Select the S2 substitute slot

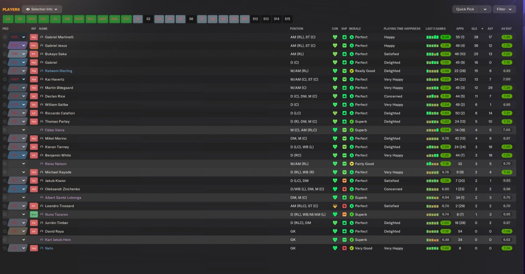(148, 19)
